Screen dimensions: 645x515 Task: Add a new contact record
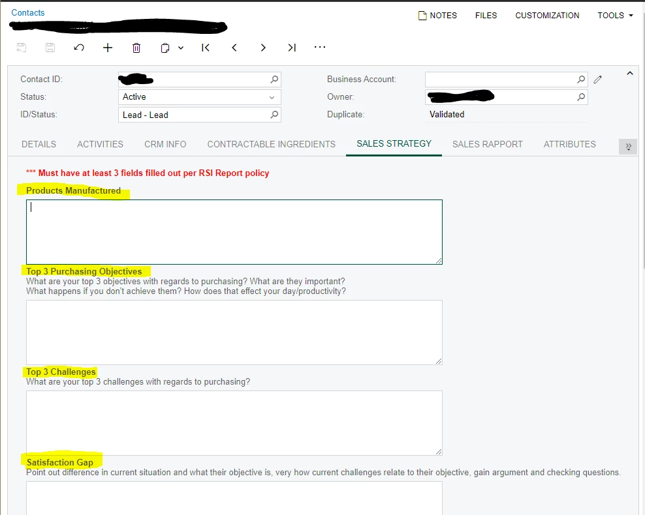(107, 48)
